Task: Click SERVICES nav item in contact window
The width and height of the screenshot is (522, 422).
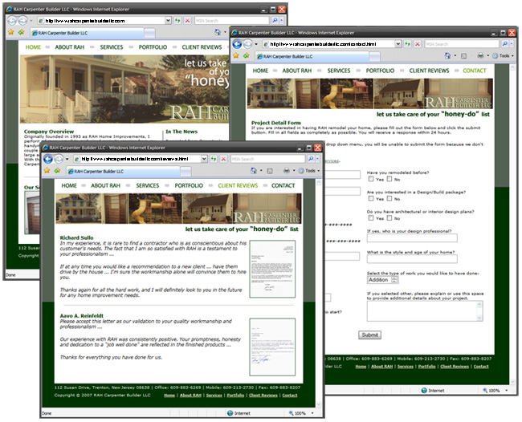Action: (339, 71)
